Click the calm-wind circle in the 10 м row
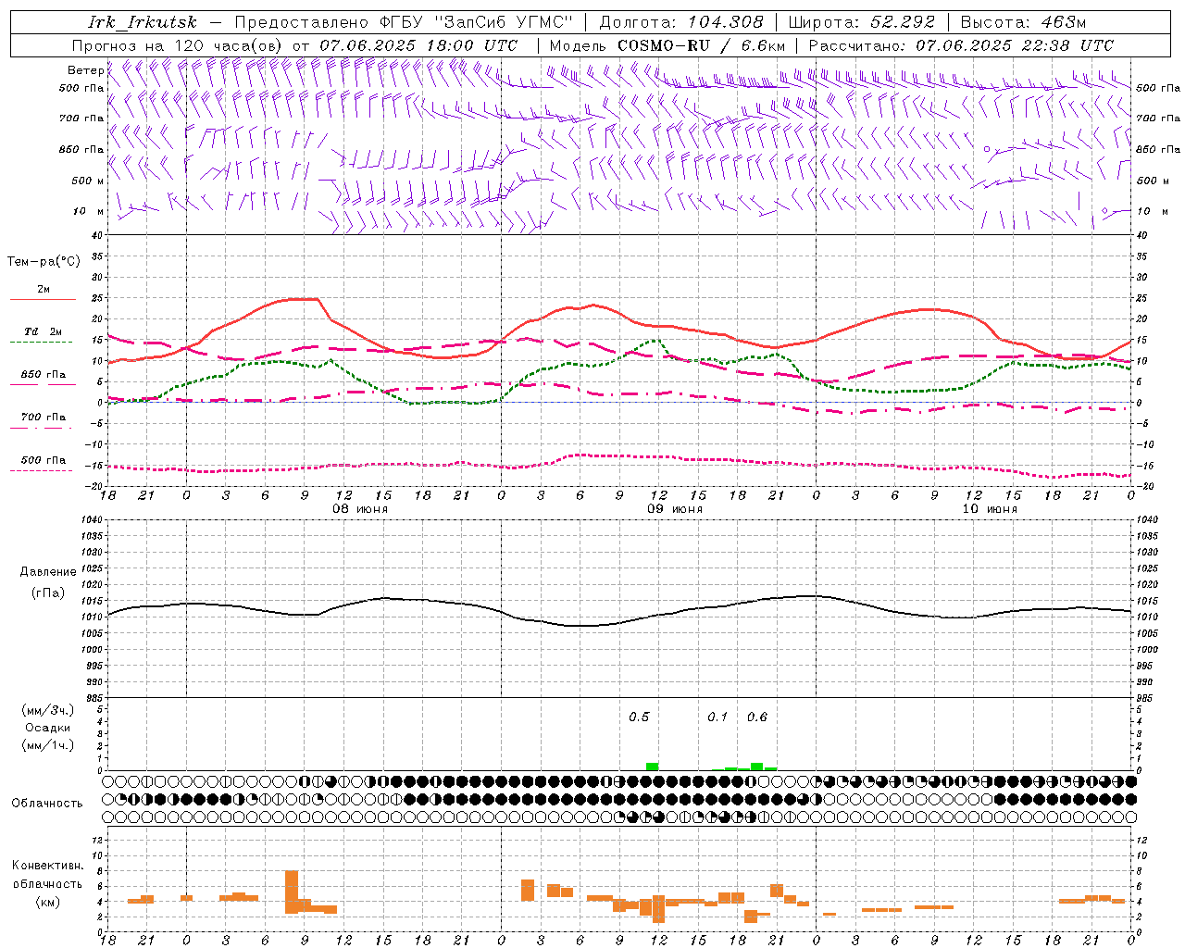 1104,211
